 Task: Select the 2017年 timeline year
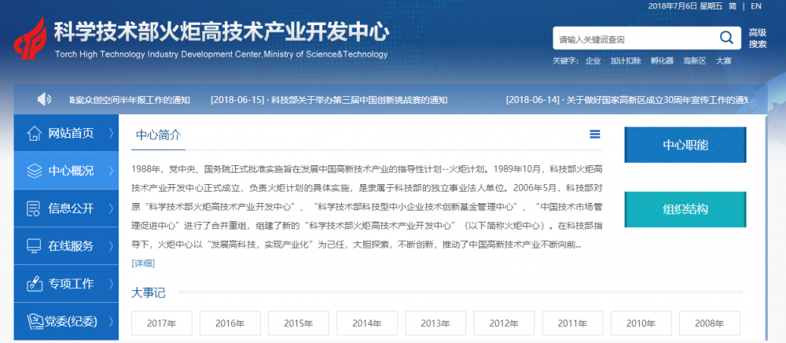pos(161,323)
